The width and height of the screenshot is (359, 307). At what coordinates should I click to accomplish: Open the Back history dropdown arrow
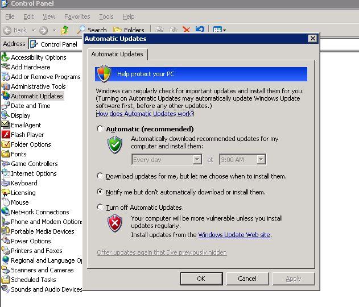click(x=33, y=30)
